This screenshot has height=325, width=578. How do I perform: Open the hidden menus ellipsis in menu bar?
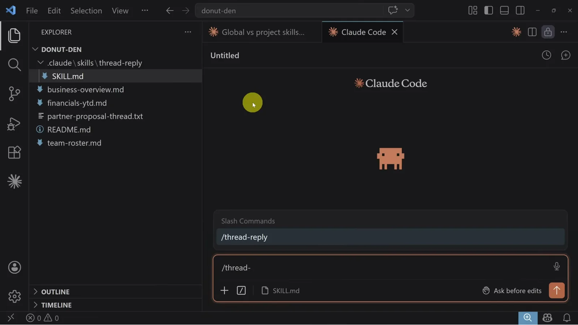click(145, 10)
